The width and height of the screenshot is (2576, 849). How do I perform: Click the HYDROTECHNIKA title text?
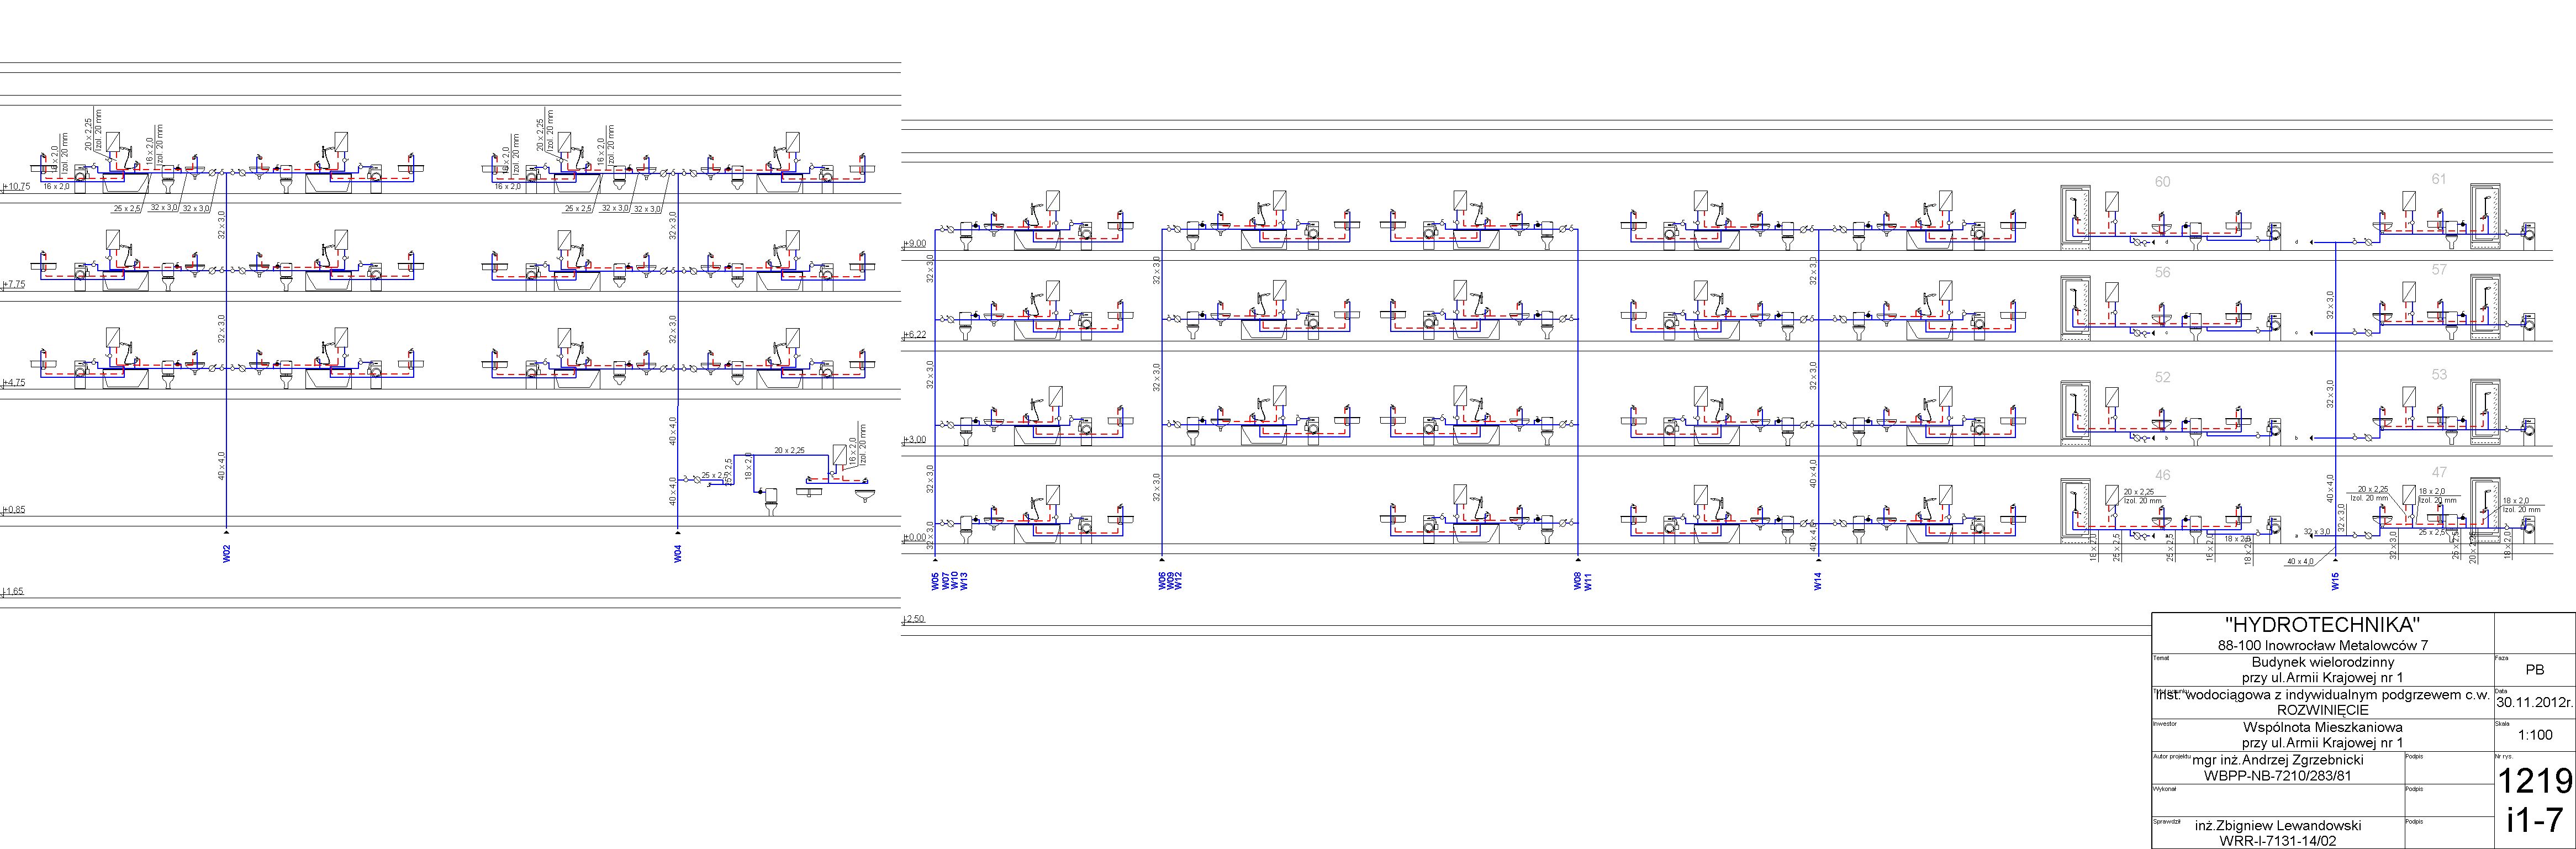2322,625
